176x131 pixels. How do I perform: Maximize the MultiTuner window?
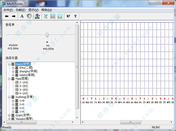159,3
